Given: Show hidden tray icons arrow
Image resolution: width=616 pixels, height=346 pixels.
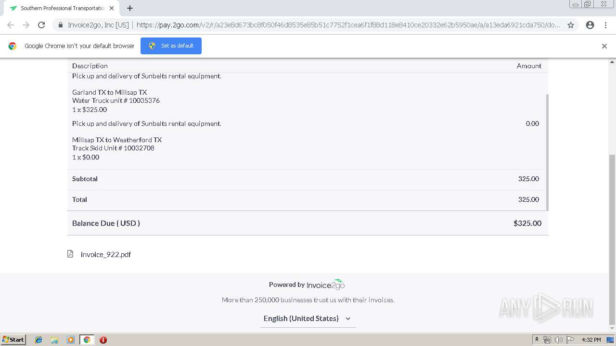Looking at the screenshot, I should tap(537, 339).
